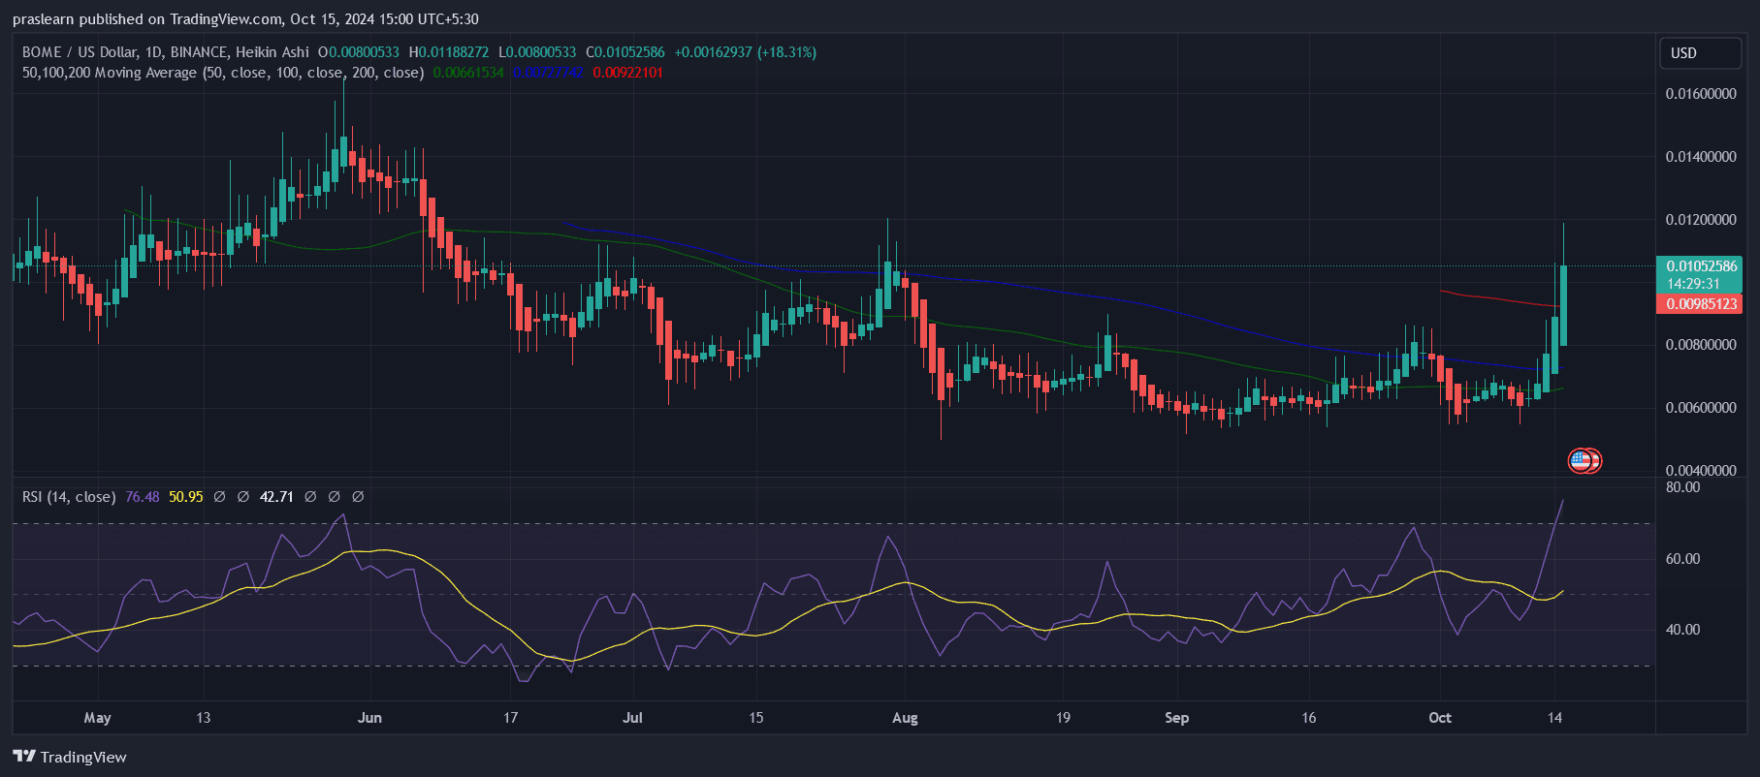1760x777 pixels.
Task: Click the TradingView logo
Action: coord(70,757)
